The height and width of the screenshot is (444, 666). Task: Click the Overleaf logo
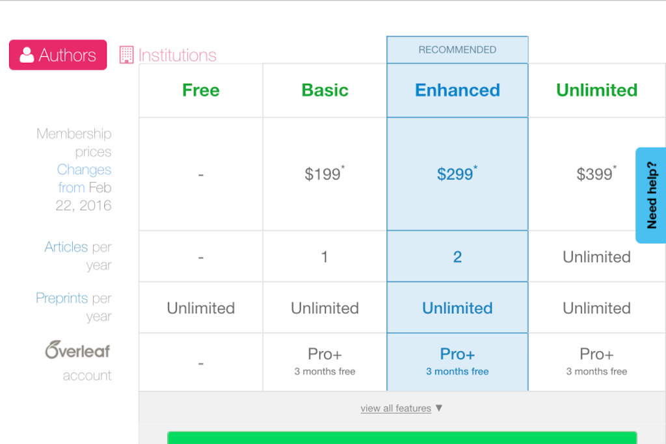click(x=78, y=350)
